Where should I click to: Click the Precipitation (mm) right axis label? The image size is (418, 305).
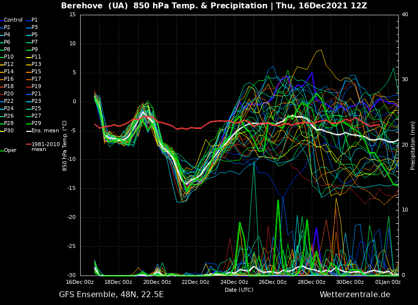(x=413, y=146)
